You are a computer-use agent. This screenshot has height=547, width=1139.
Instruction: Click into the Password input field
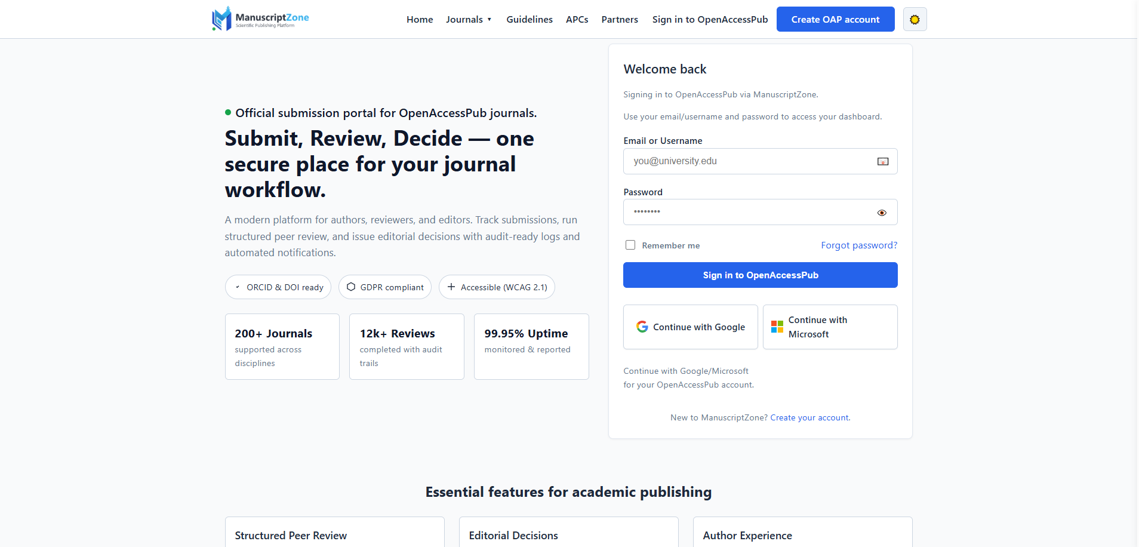(x=749, y=212)
